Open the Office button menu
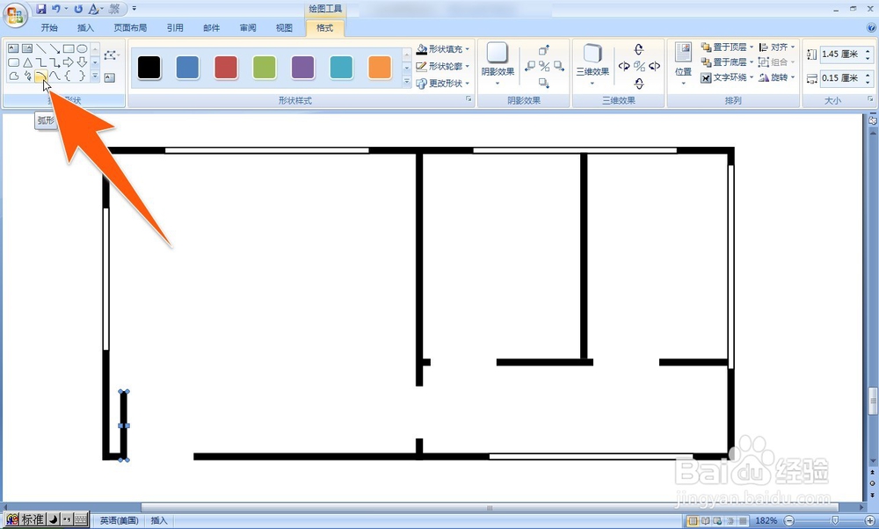Viewport: 879px width, 529px height. tap(15, 15)
